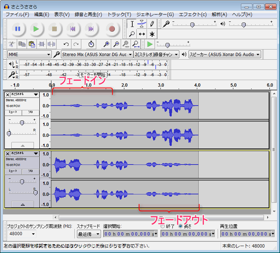The height and width of the screenshot is (253, 280).
Task: Open recording meter microphone dropdown
Action: point(12,75)
